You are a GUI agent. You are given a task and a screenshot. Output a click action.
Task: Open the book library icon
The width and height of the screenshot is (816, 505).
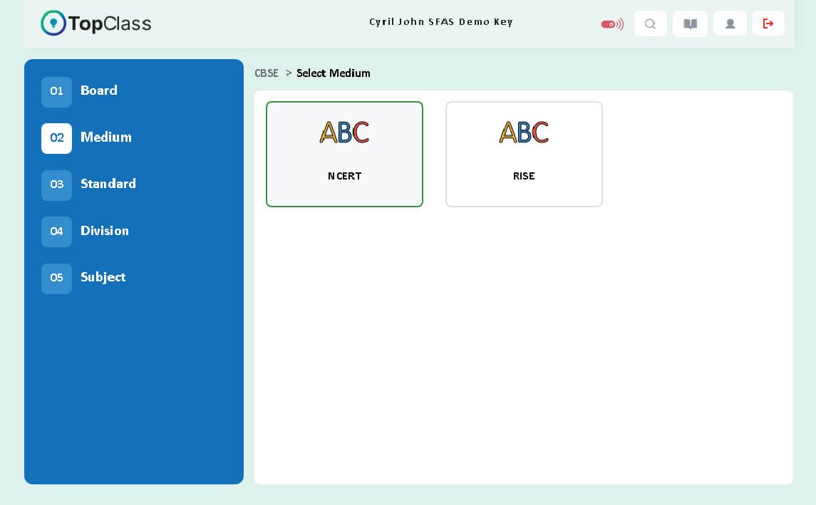[x=690, y=24]
